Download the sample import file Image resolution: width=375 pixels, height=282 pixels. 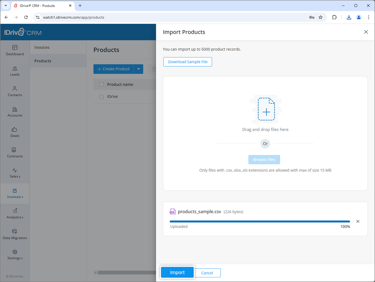click(187, 61)
